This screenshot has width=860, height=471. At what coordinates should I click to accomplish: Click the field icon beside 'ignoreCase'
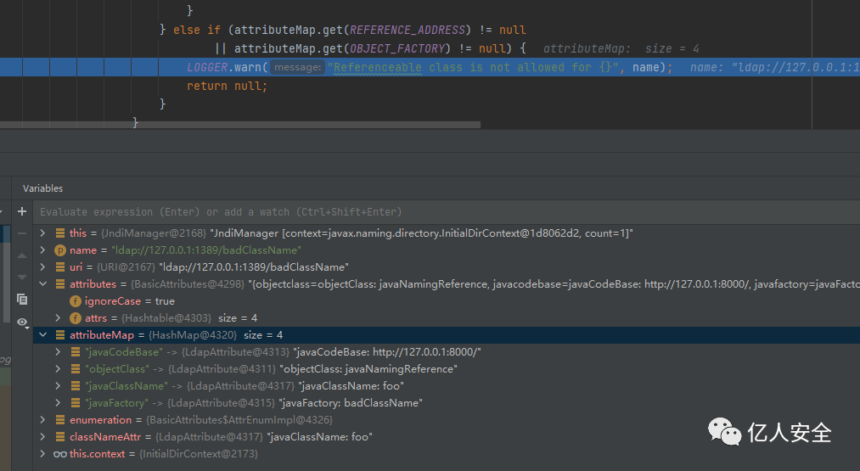pos(76,301)
